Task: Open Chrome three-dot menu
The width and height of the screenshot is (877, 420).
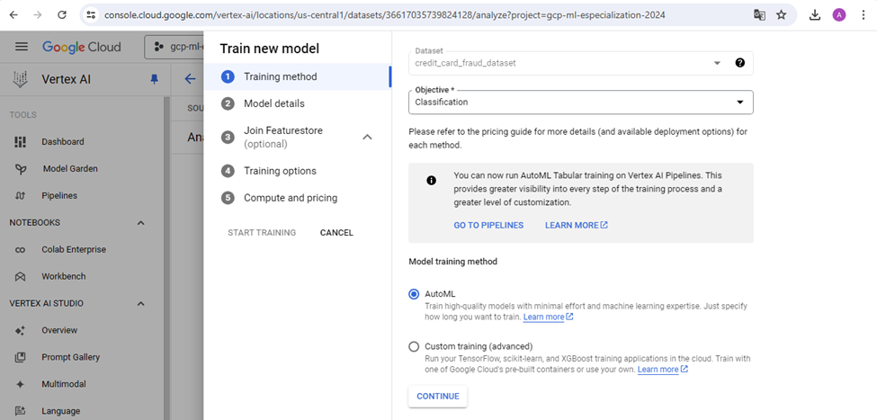Action: coord(864,15)
